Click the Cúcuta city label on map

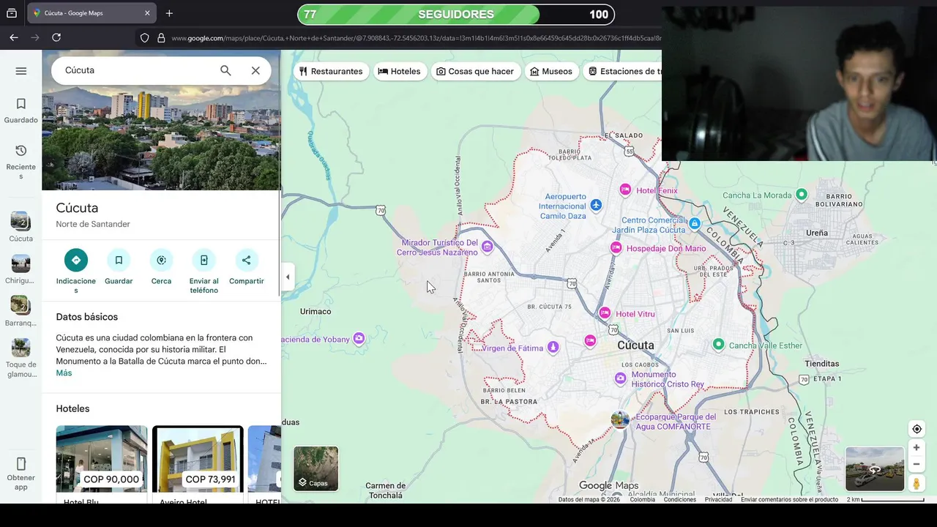[635, 345]
